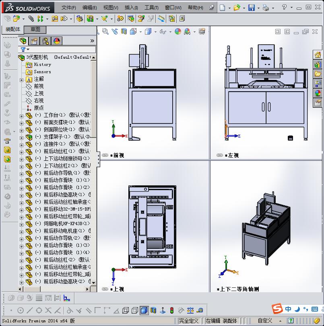Click the Section View icon
The height and width of the screenshot is (326, 324).
[x=124, y=31]
